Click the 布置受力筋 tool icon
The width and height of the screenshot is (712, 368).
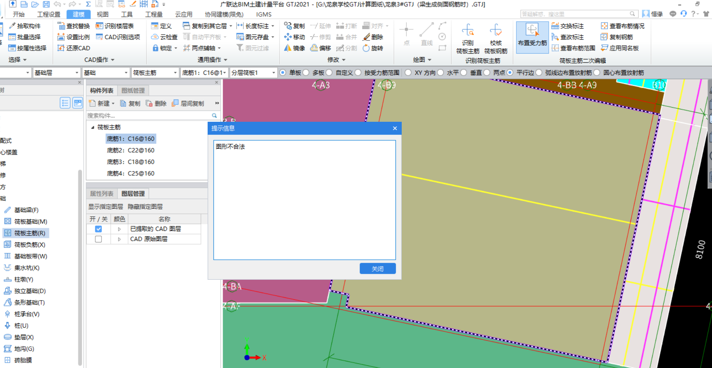532,31
